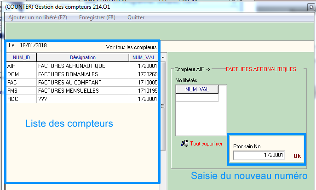Click the NUM_VAL header in the counters list

(x=144, y=57)
